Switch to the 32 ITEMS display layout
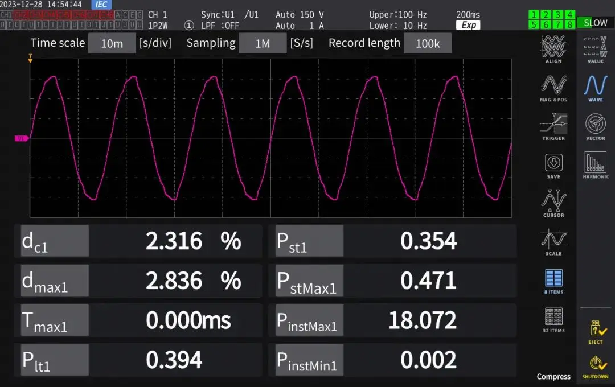The image size is (615, 387). coord(553,319)
